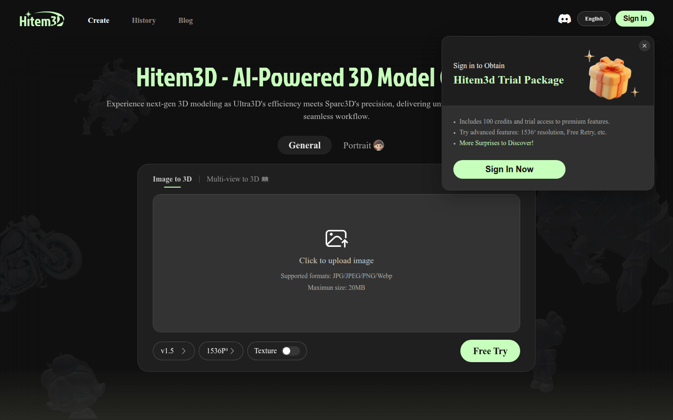This screenshot has height=420, width=673.
Task: Open the Multi-view guide book icon
Action: click(265, 179)
